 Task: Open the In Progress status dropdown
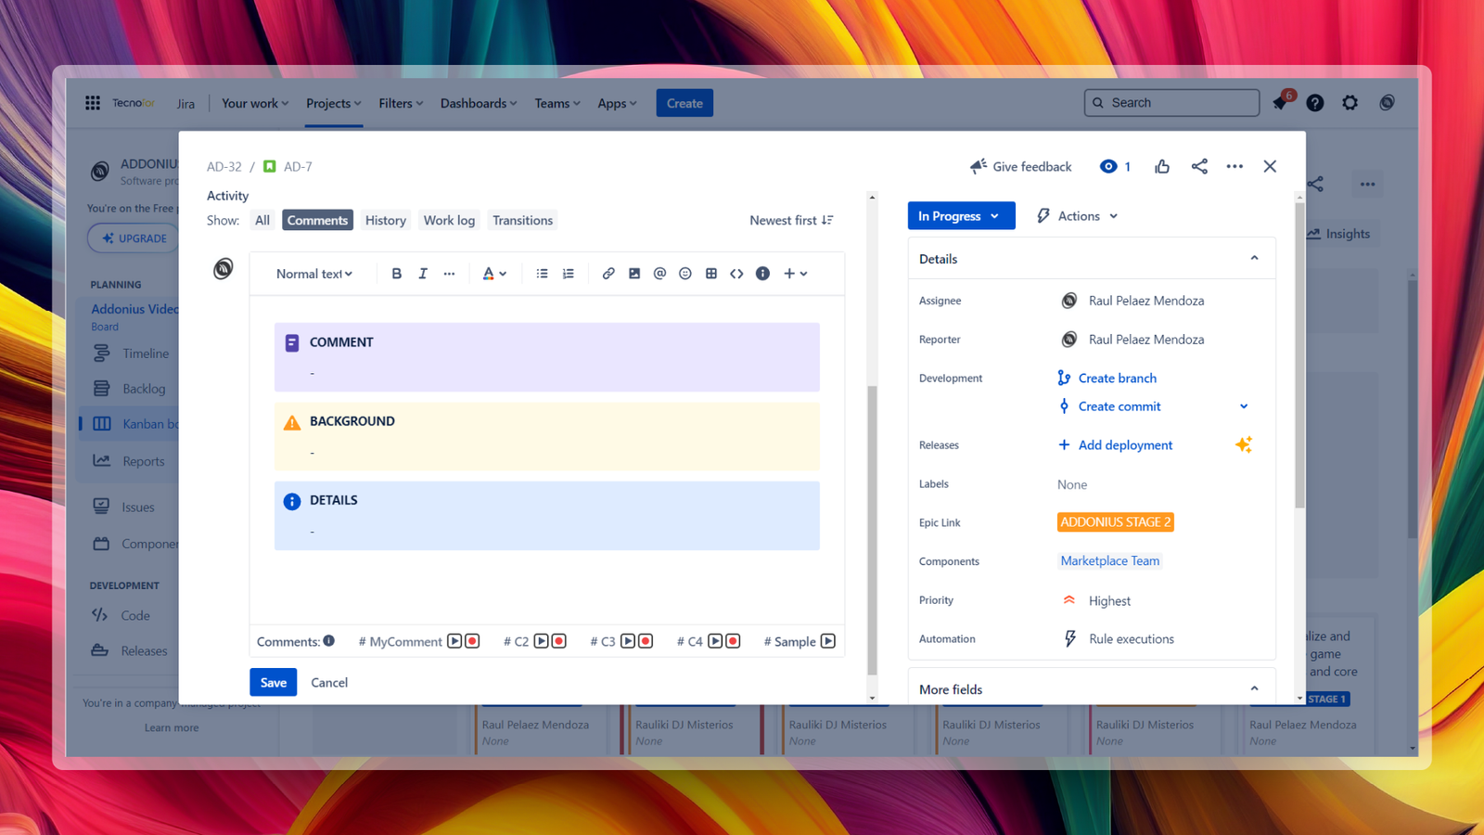961,215
